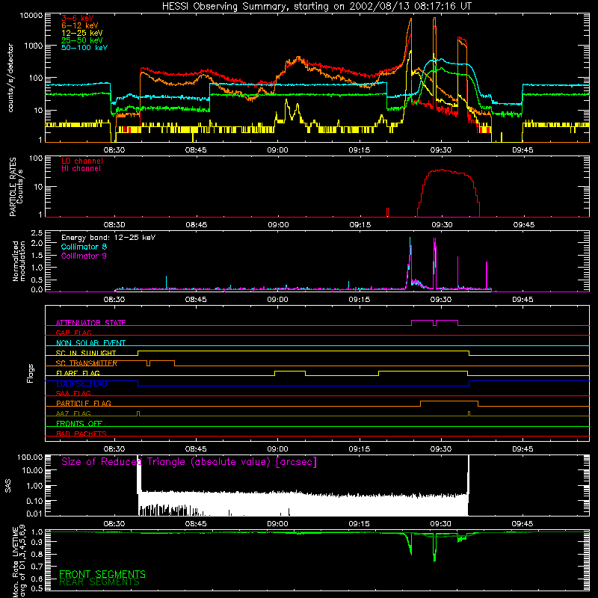Click the 08:30 tick under flags panel
The height and width of the screenshot is (598, 598).
coord(114,449)
